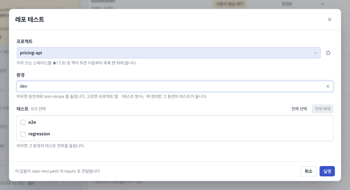Cancel with the 취소 button
Screen dimensions: 350x190
[x=309, y=171]
